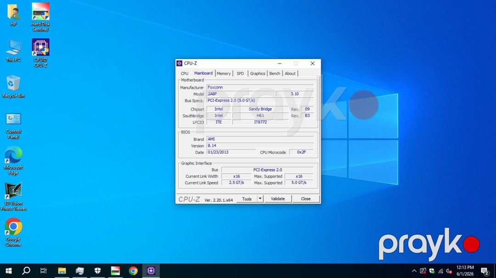Click the muted volume tray icon
Screen dimensions: 496x278
(449, 271)
